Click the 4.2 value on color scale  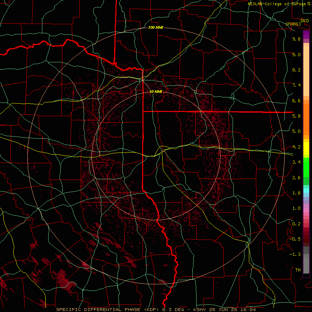[296, 147]
